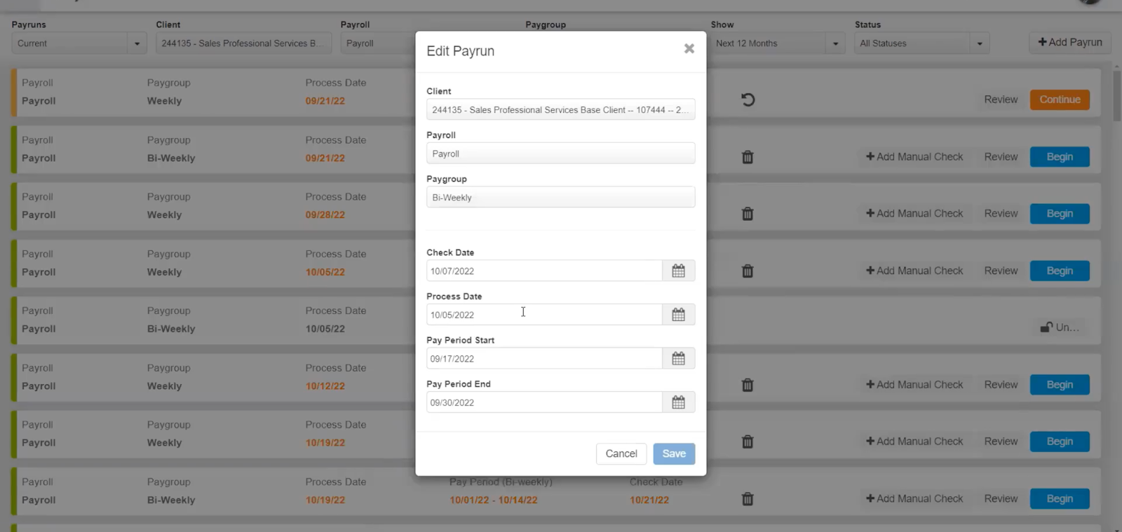Screen dimensions: 1122x532
Task: Open calendar picker for Process Date
Action: (x=678, y=315)
